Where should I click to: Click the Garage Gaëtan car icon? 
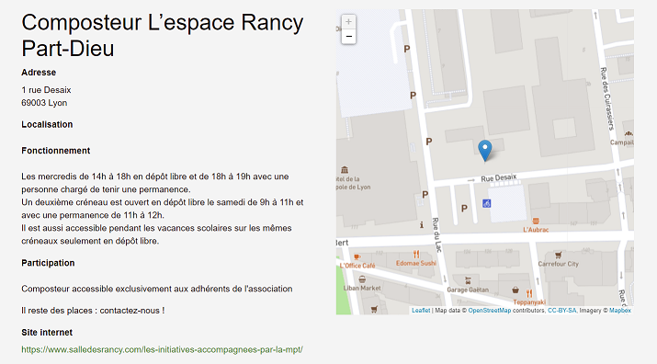(468, 280)
